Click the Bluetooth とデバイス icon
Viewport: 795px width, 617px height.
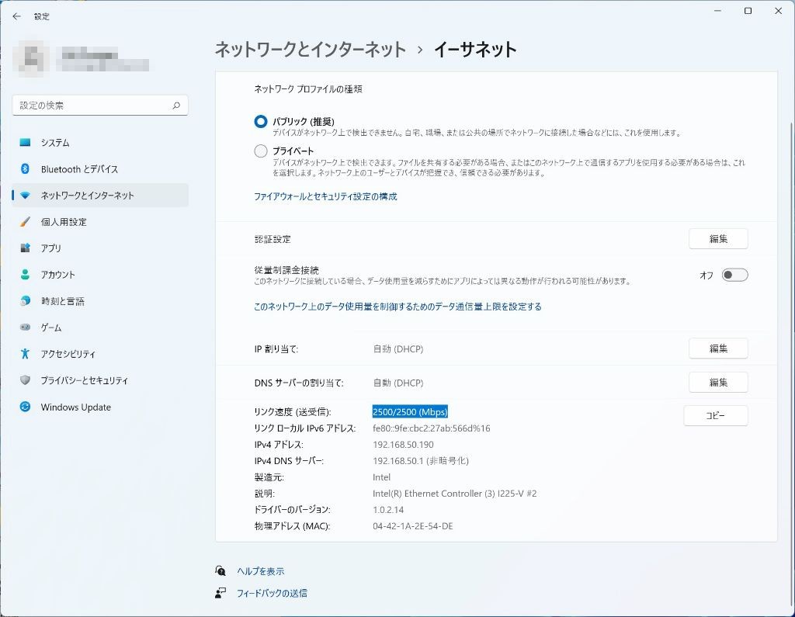pos(26,169)
